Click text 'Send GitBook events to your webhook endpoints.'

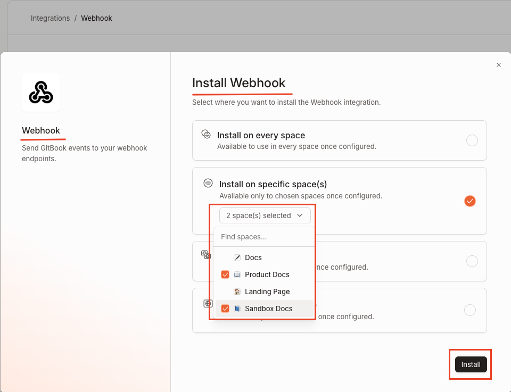pos(85,153)
